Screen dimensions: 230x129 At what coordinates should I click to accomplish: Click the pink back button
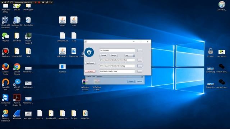(x=90, y=71)
